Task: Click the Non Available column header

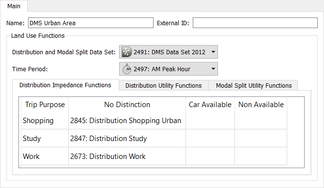Action: coord(261,105)
